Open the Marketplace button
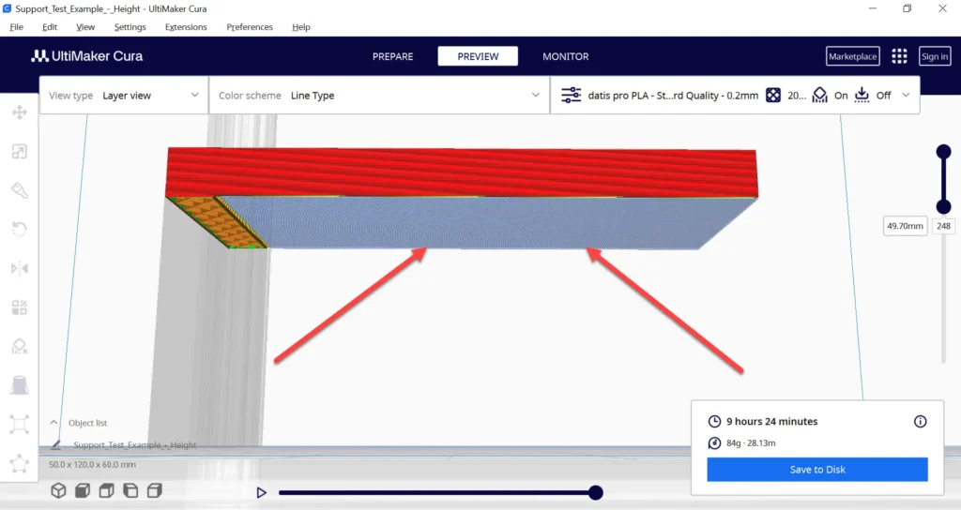 click(x=852, y=56)
